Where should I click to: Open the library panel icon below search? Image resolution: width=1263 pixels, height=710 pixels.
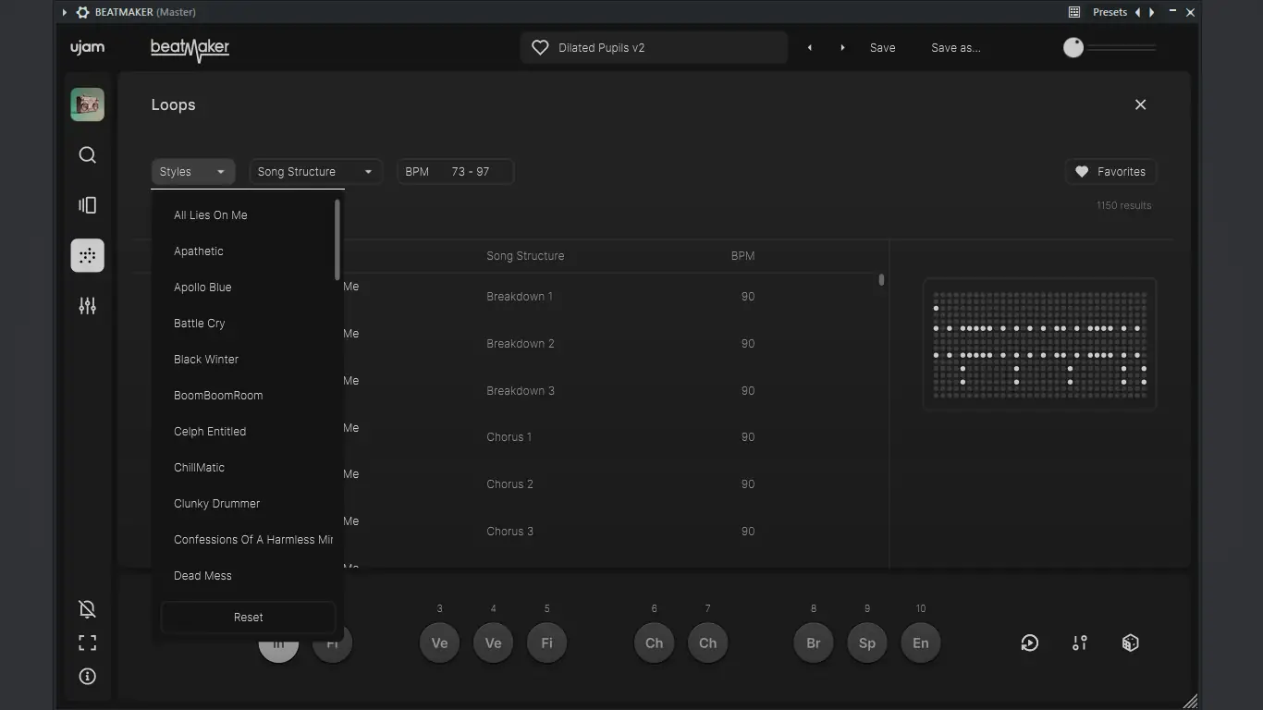click(x=87, y=205)
